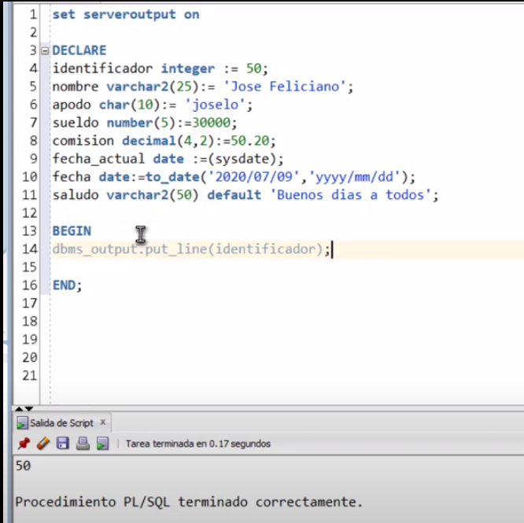Clear script output with eraser icon

click(x=43, y=444)
